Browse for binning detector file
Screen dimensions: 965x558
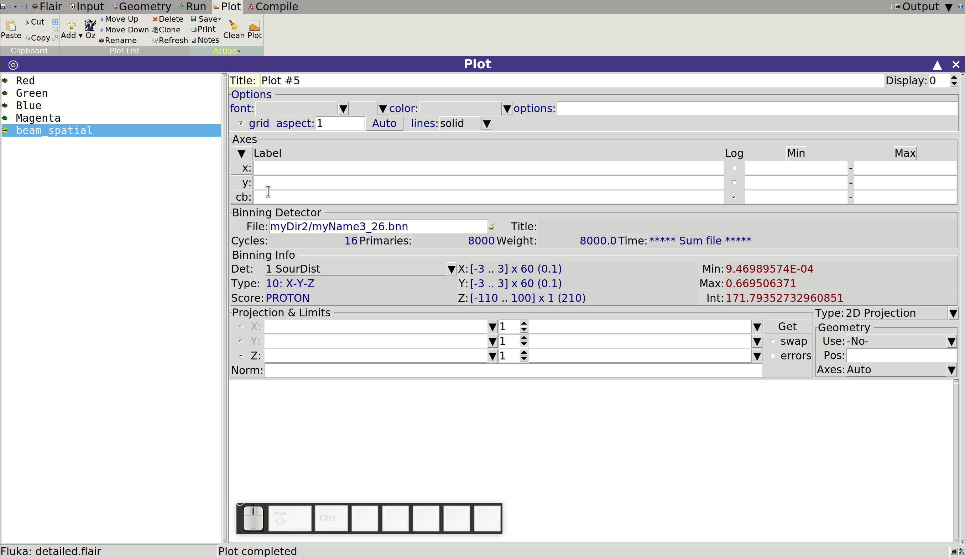coord(492,227)
